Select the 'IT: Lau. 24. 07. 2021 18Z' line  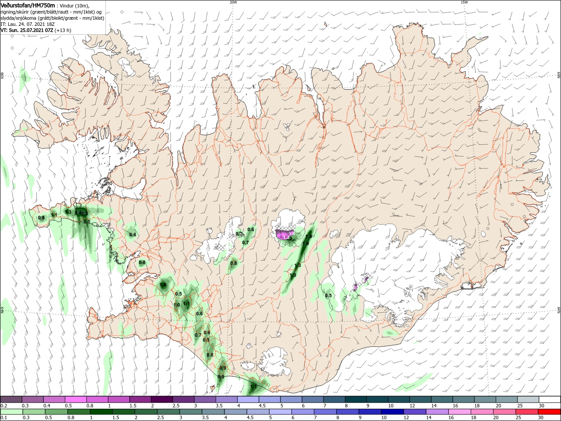pos(27,25)
